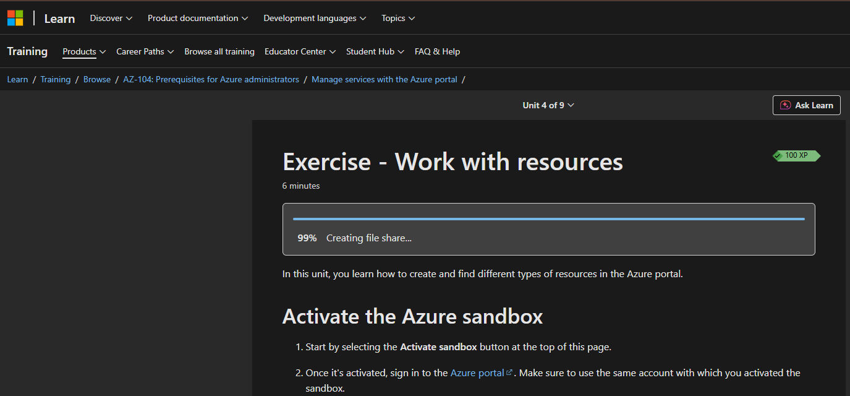Open Manage services with Azure portal breadcrumb

point(385,79)
